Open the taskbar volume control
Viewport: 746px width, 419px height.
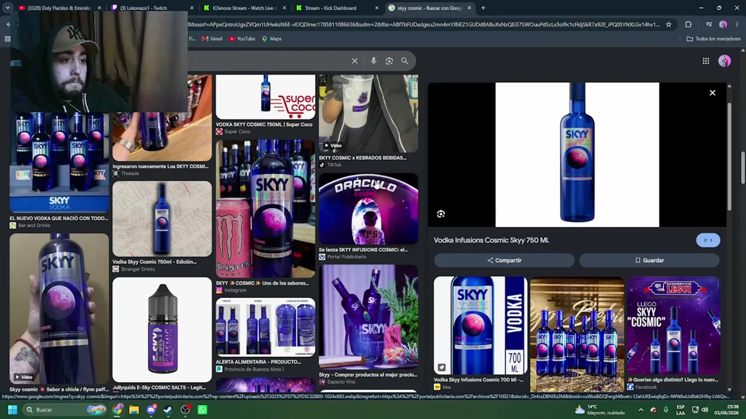705,410
